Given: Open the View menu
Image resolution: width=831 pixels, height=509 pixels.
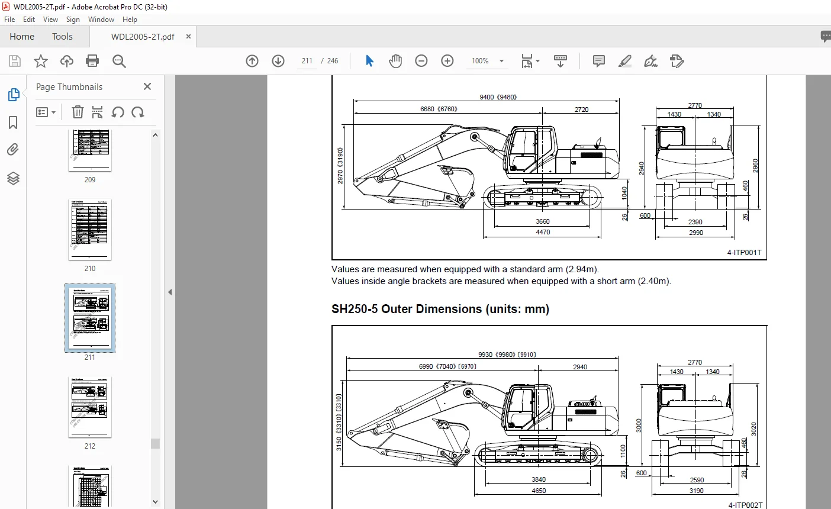Looking at the screenshot, I should click(51, 20).
